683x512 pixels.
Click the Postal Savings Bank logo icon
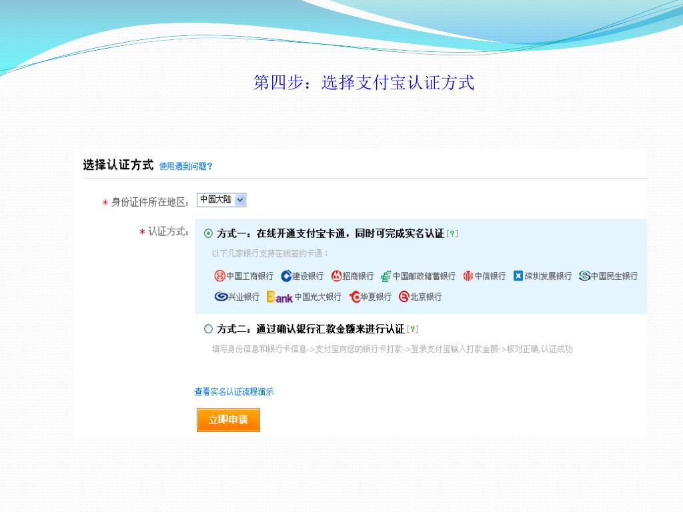(x=386, y=276)
